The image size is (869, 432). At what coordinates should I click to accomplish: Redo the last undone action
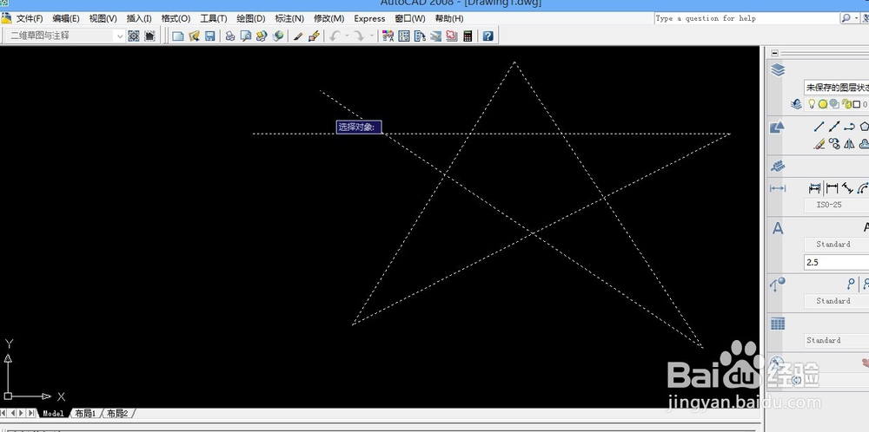coord(359,36)
